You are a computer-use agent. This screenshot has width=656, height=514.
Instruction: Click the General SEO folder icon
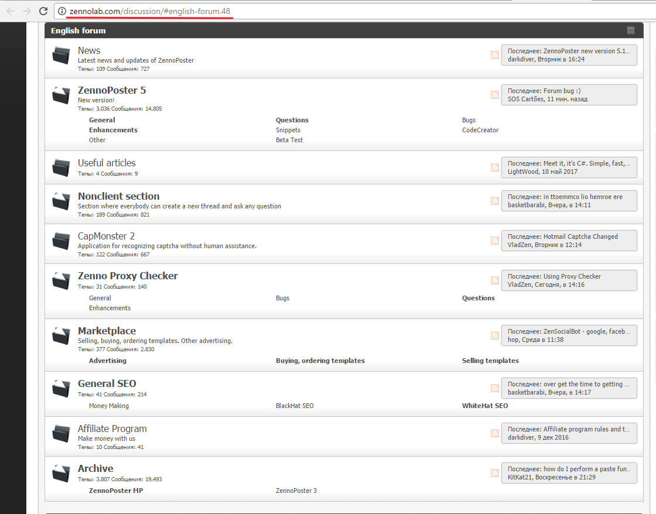(61, 389)
